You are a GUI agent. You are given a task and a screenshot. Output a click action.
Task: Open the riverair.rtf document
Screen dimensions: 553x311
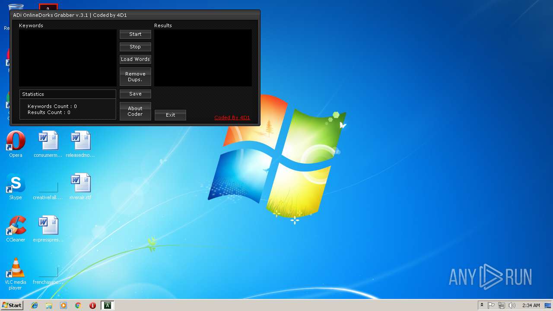click(80, 187)
